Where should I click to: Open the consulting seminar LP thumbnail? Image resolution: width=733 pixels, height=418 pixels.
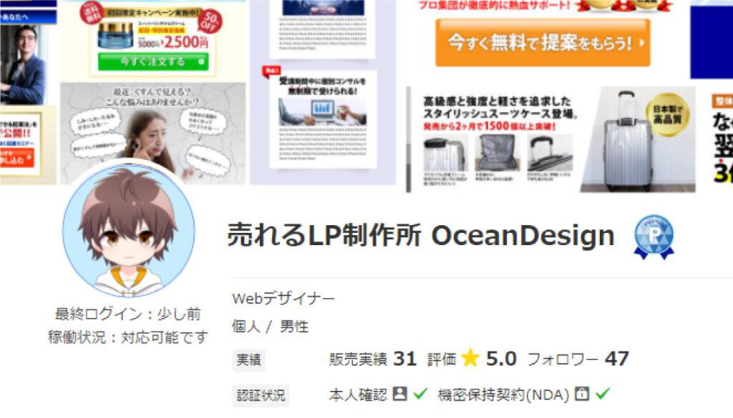tap(323, 92)
